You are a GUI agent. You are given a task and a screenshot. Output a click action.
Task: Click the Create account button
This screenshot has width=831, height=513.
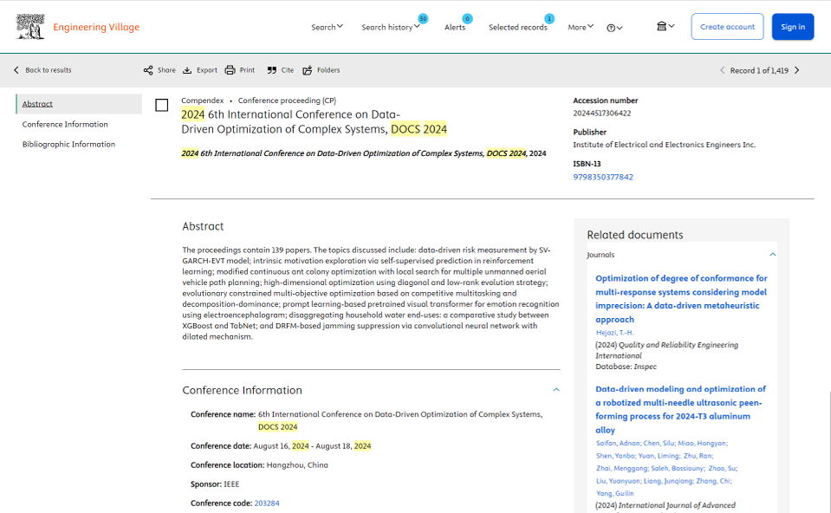(727, 27)
